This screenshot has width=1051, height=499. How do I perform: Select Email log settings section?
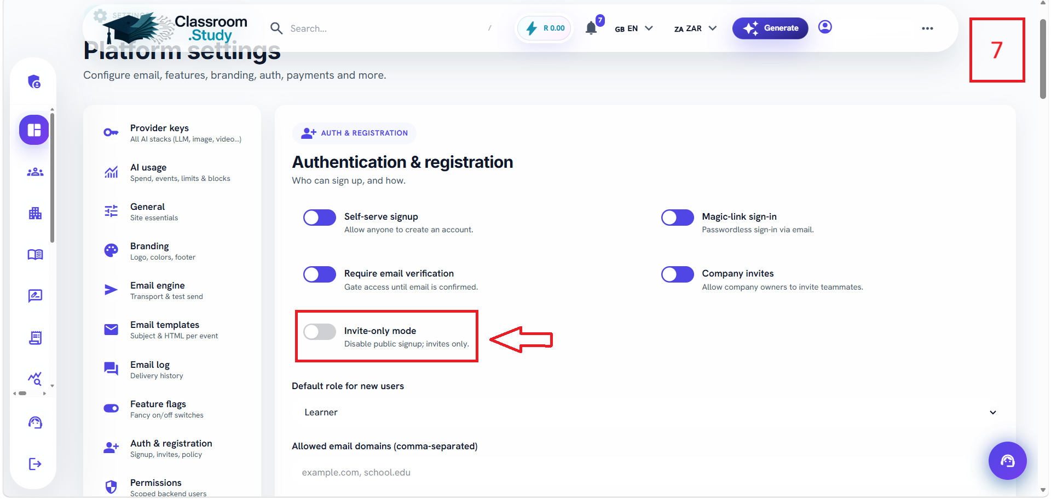click(x=172, y=369)
